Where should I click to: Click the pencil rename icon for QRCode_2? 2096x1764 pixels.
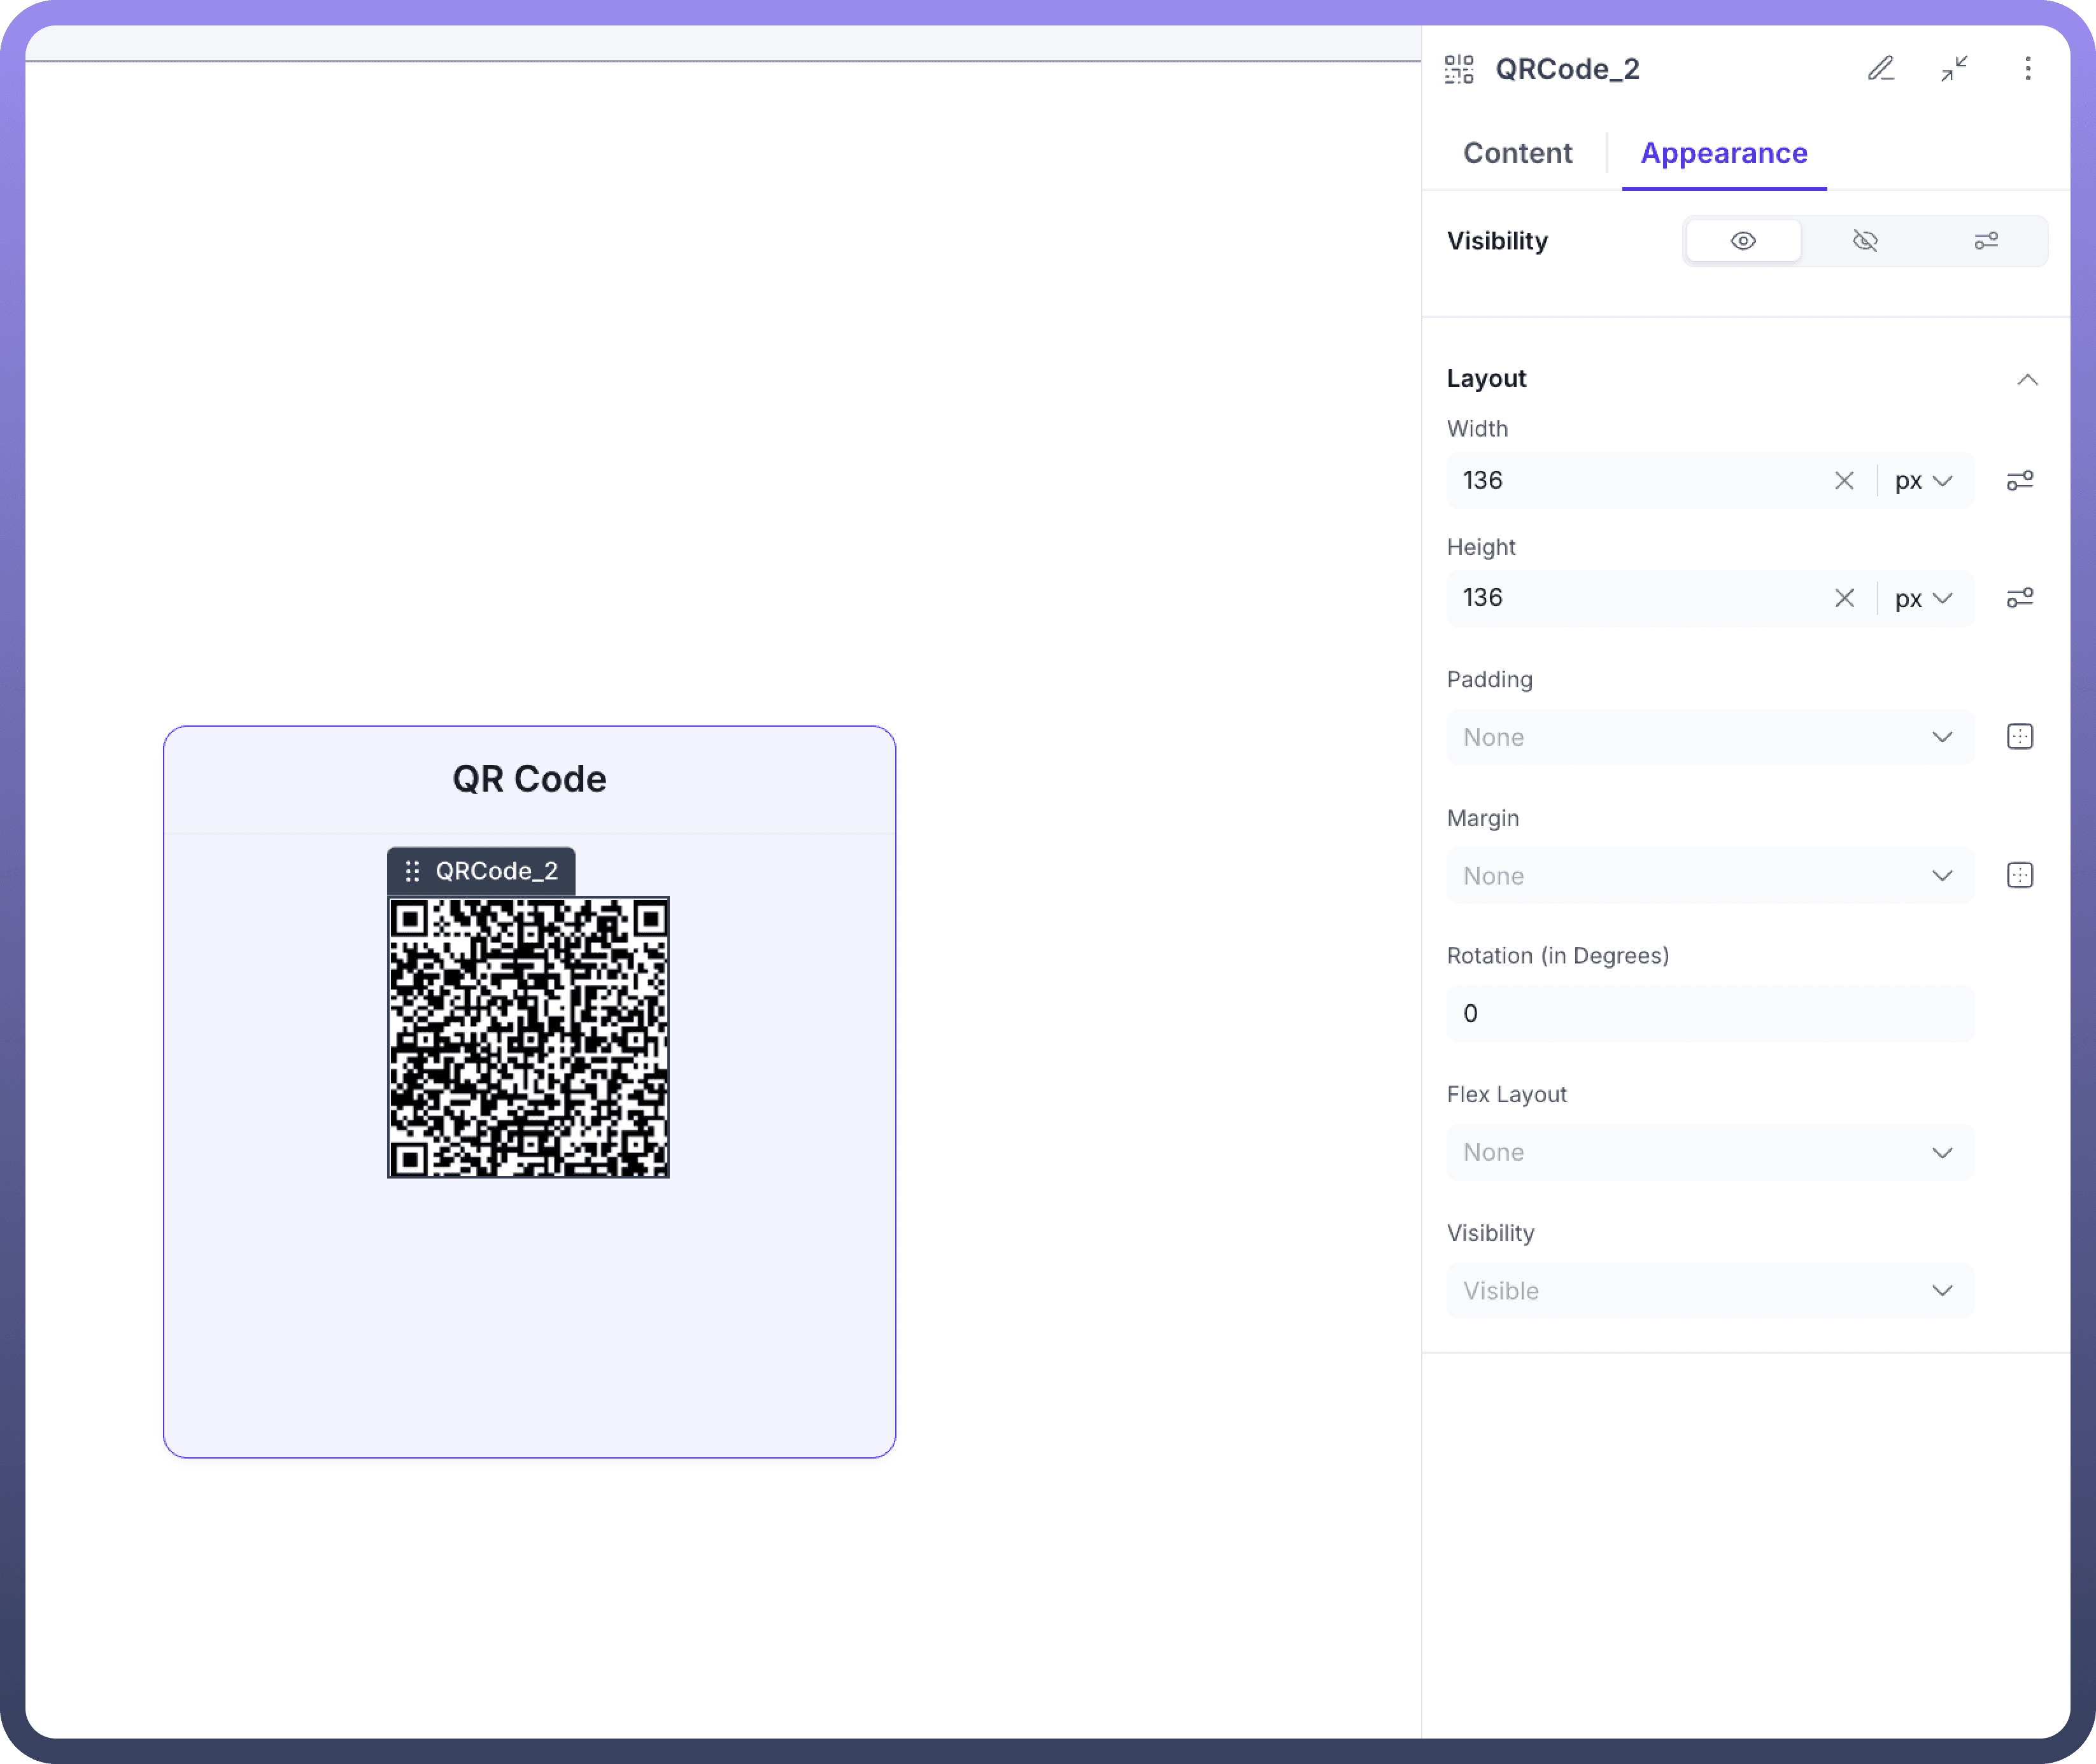1881,69
